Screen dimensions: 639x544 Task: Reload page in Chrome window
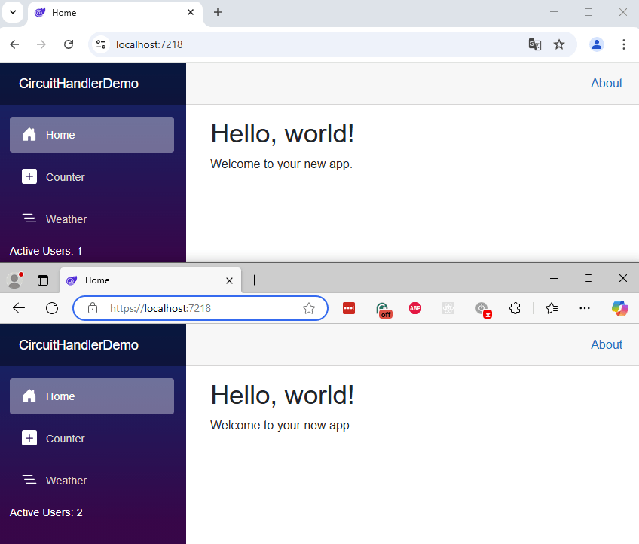69,44
